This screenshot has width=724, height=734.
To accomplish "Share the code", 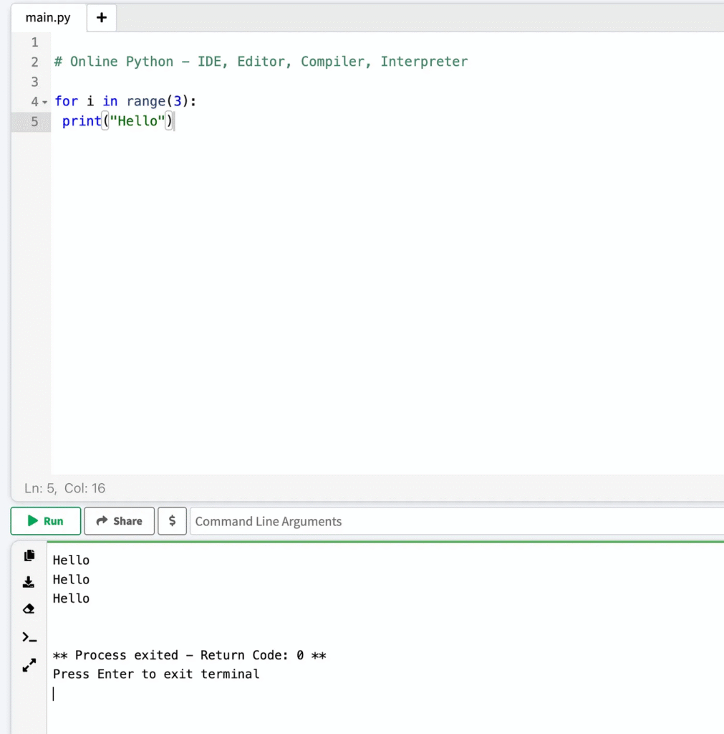I will coord(120,521).
